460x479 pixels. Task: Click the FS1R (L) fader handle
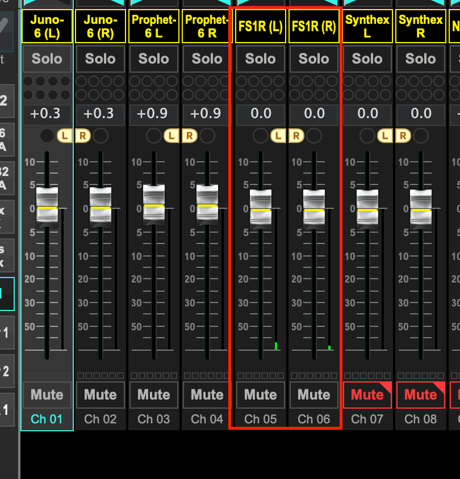coord(261,210)
